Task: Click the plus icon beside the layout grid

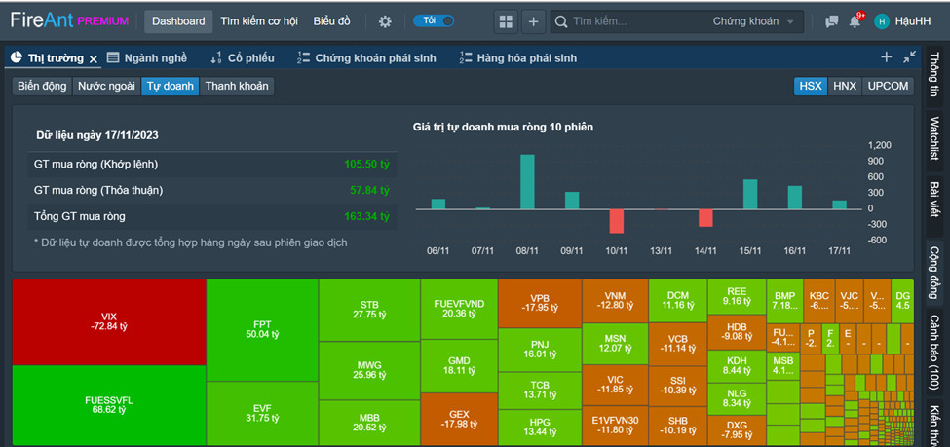Action: pos(533,21)
